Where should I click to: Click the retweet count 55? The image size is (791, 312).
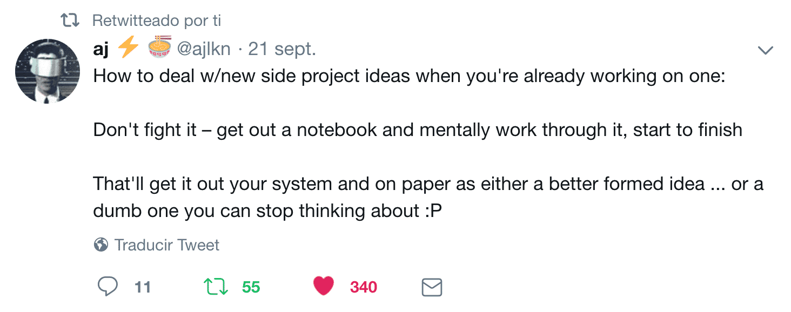pos(251,287)
